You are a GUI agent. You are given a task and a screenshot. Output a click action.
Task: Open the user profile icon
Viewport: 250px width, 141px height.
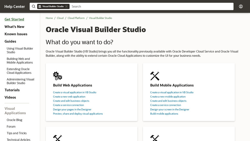click(x=241, y=6)
